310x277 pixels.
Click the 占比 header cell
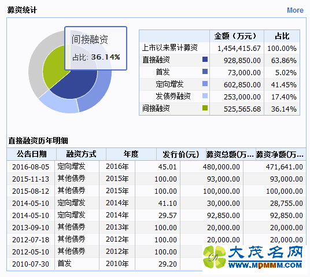[x=282, y=36]
